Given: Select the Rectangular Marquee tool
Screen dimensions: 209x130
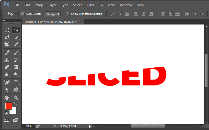Looking at the screenshot, I should pyautogui.click(x=7, y=30).
